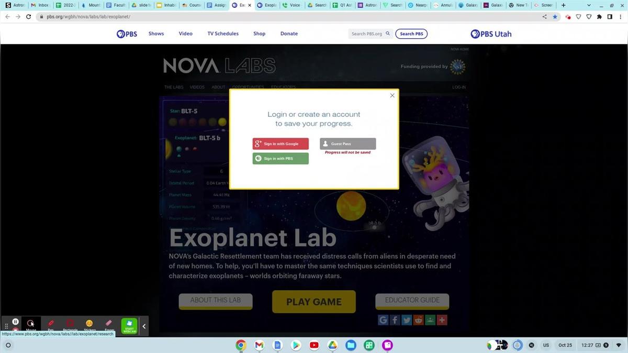
Task: Bookmark this page with the star icon
Action: tap(555, 17)
